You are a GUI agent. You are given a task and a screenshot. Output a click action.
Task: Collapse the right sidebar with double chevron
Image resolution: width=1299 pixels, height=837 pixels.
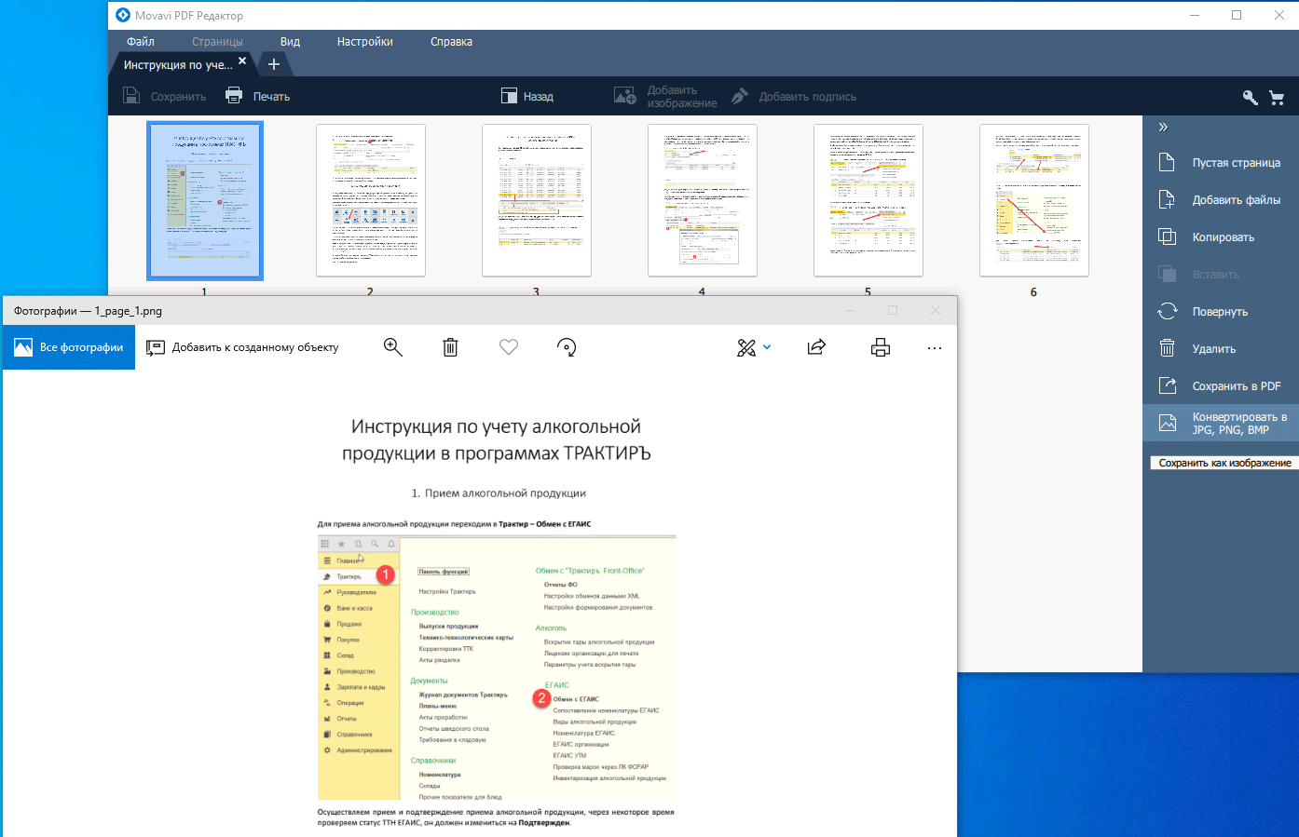click(1163, 128)
